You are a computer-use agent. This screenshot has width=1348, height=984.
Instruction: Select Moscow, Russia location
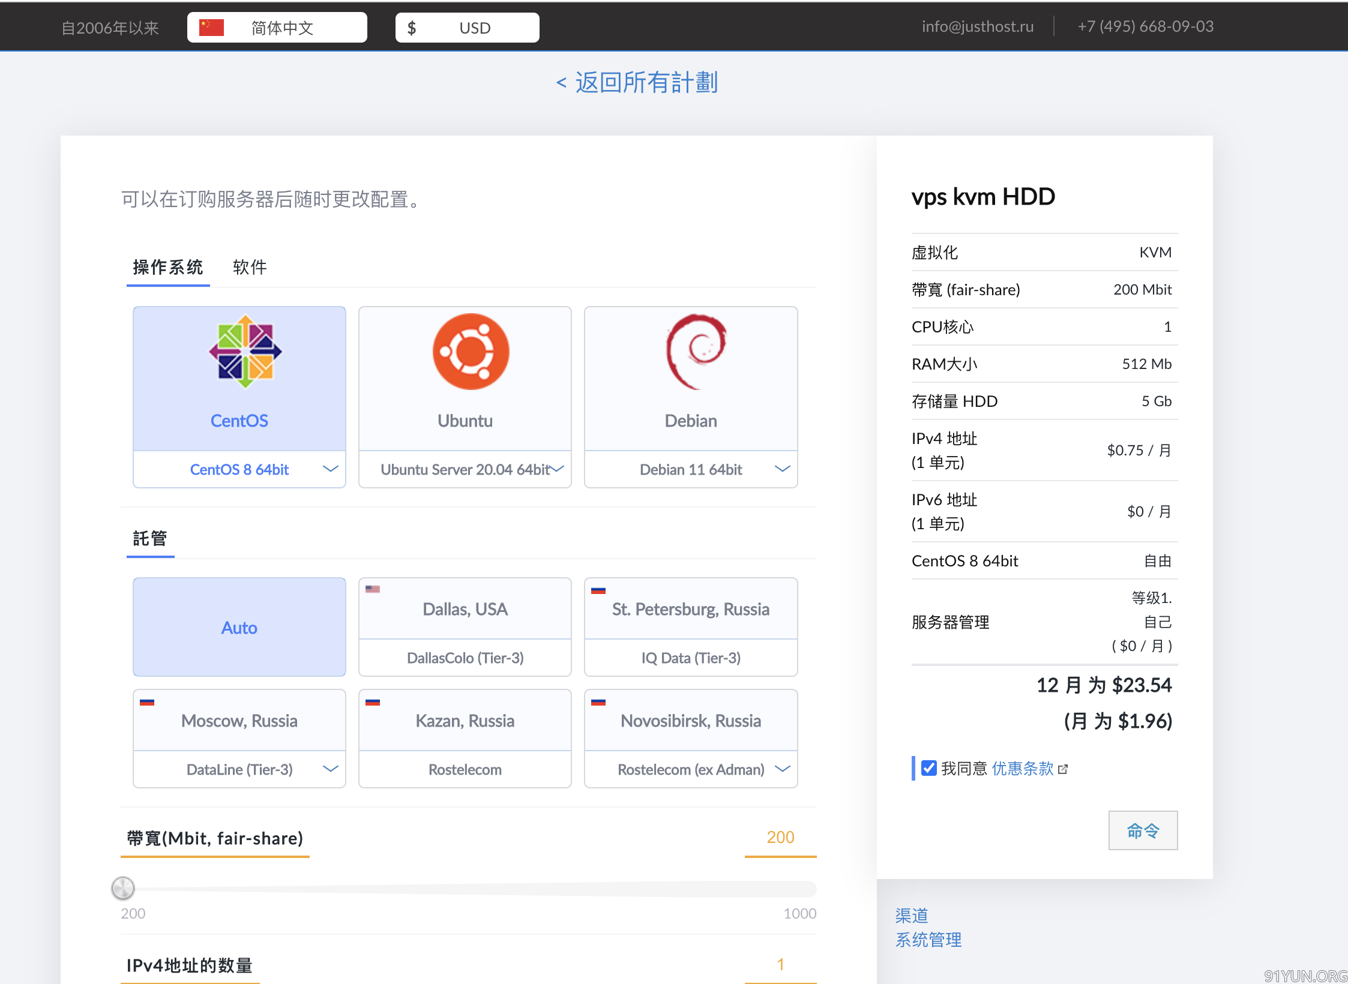pos(239,721)
